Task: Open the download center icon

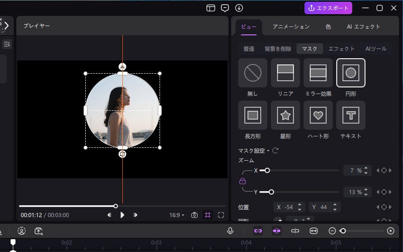Action: [239, 8]
